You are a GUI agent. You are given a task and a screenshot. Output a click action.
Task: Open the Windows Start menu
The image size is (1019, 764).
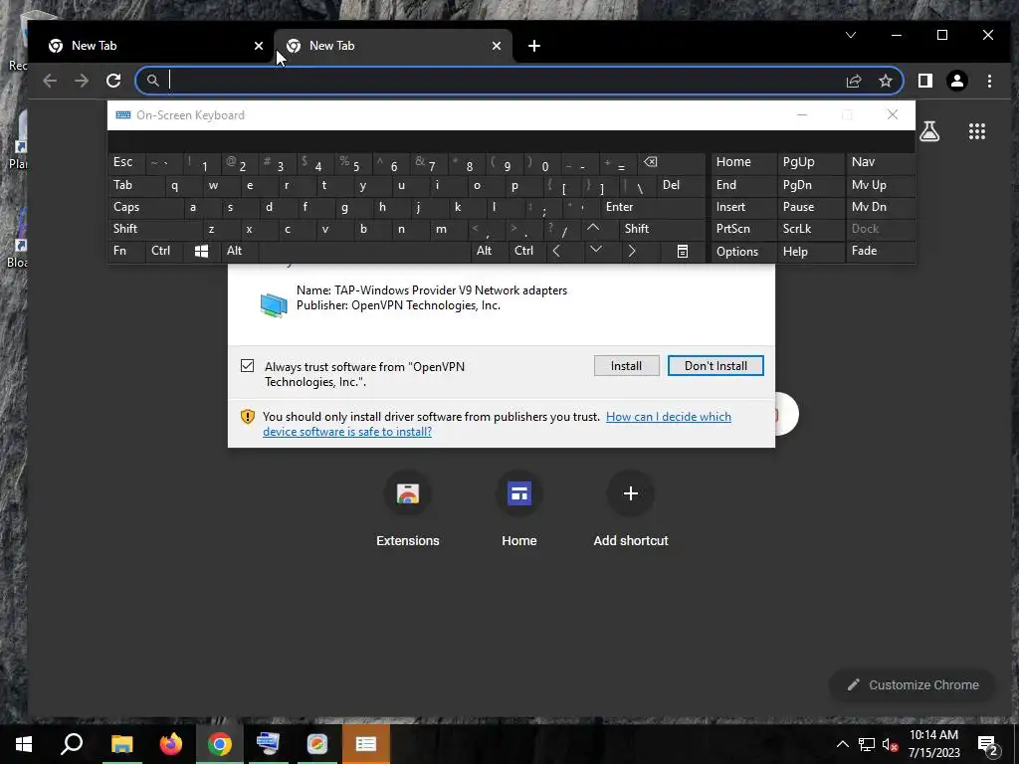(x=24, y=744)
